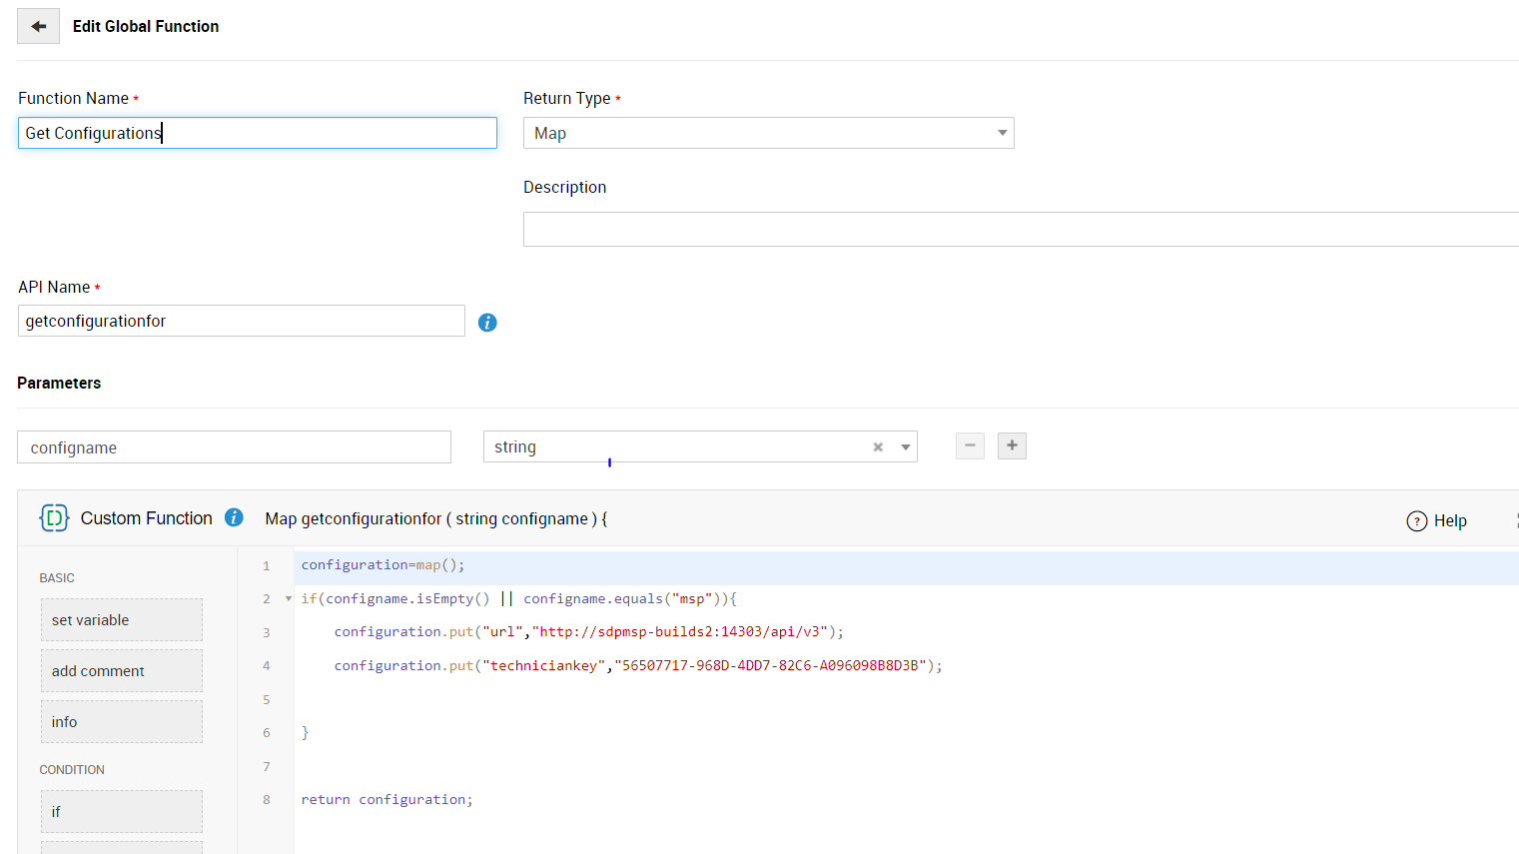Open the string parameter type dropdown

(905, 447)
